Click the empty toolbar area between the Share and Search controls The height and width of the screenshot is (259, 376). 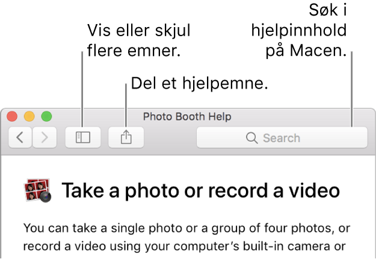coord(170,138)
